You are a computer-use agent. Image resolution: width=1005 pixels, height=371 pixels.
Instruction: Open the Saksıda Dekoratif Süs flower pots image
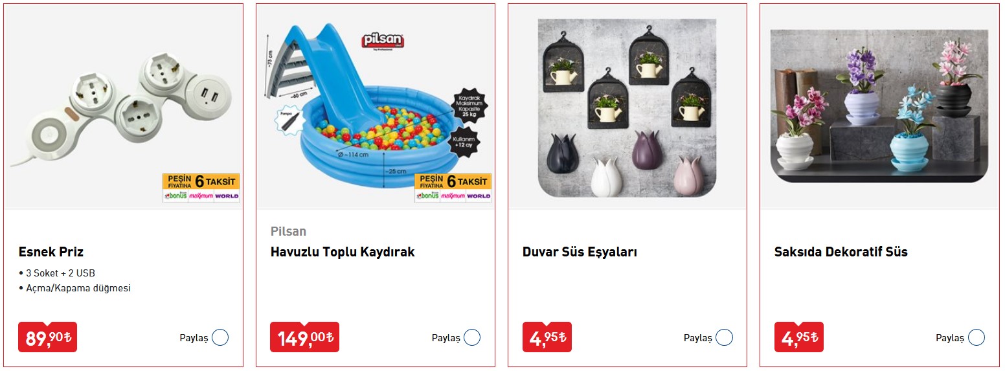pos(879,106)
